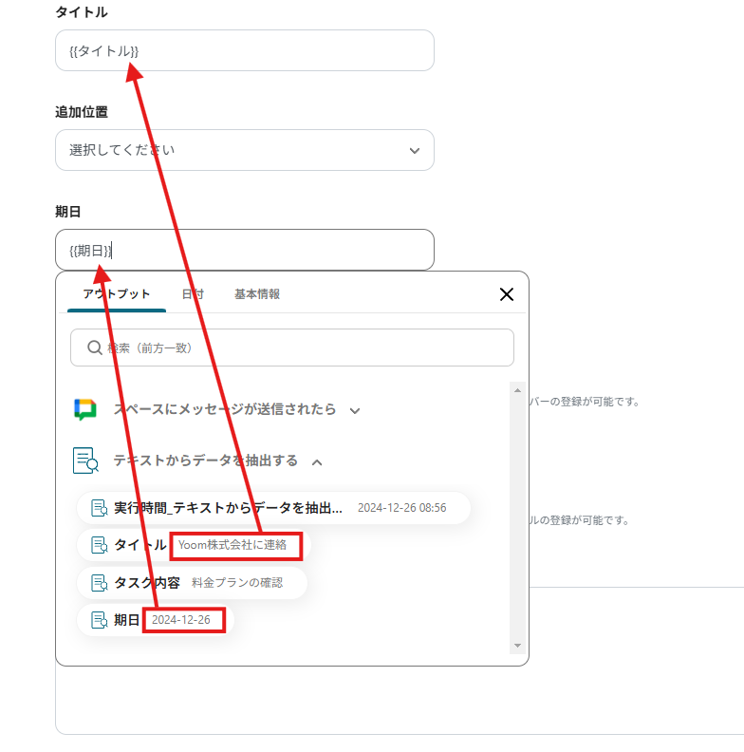Switch to the 日付 tab
Viewport: 744px width, 752px height.
pyautogui.click(x=193, y=294)
